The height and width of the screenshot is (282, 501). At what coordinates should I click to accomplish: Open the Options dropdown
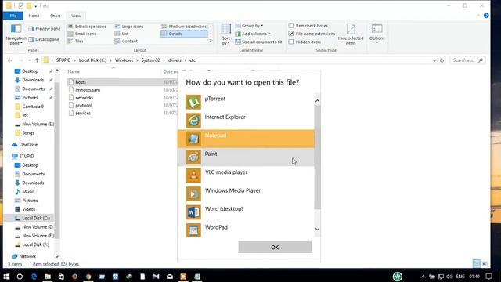(377, 34)
